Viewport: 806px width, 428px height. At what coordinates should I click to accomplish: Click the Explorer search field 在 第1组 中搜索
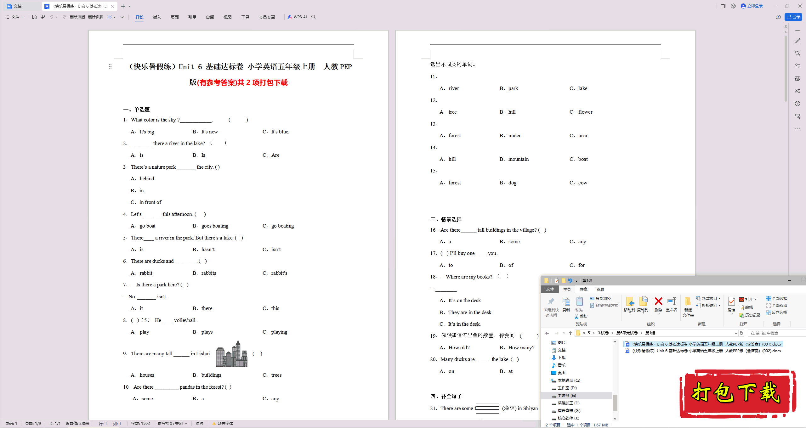777,333
